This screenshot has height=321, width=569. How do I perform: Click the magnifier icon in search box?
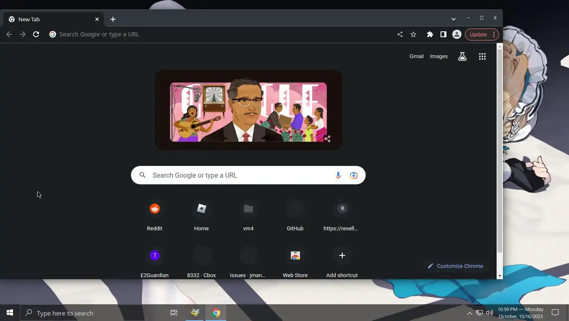(x=142, y=175)
